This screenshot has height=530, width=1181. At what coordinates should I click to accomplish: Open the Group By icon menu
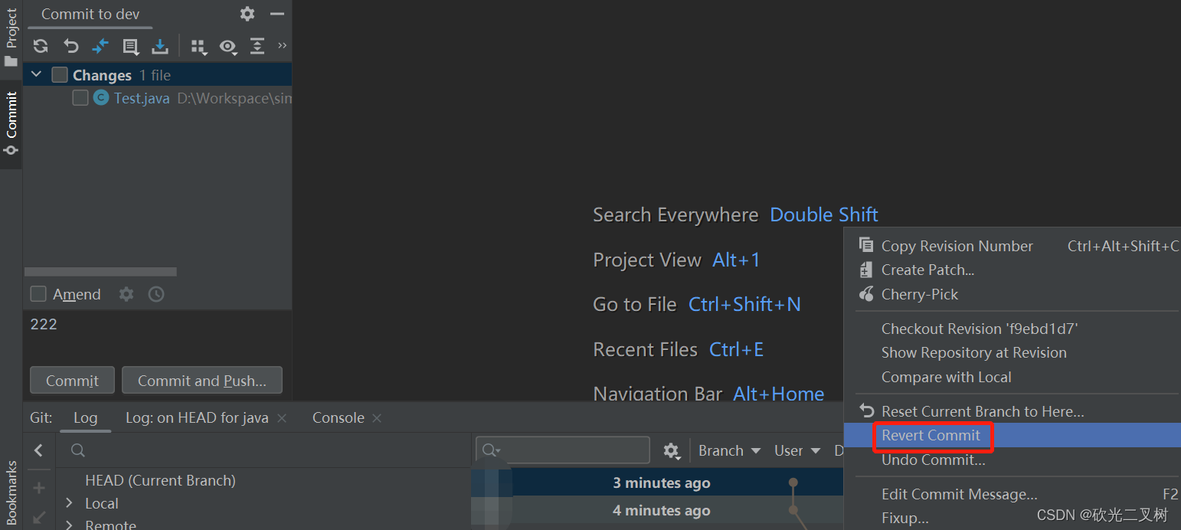tap(198, 47)
